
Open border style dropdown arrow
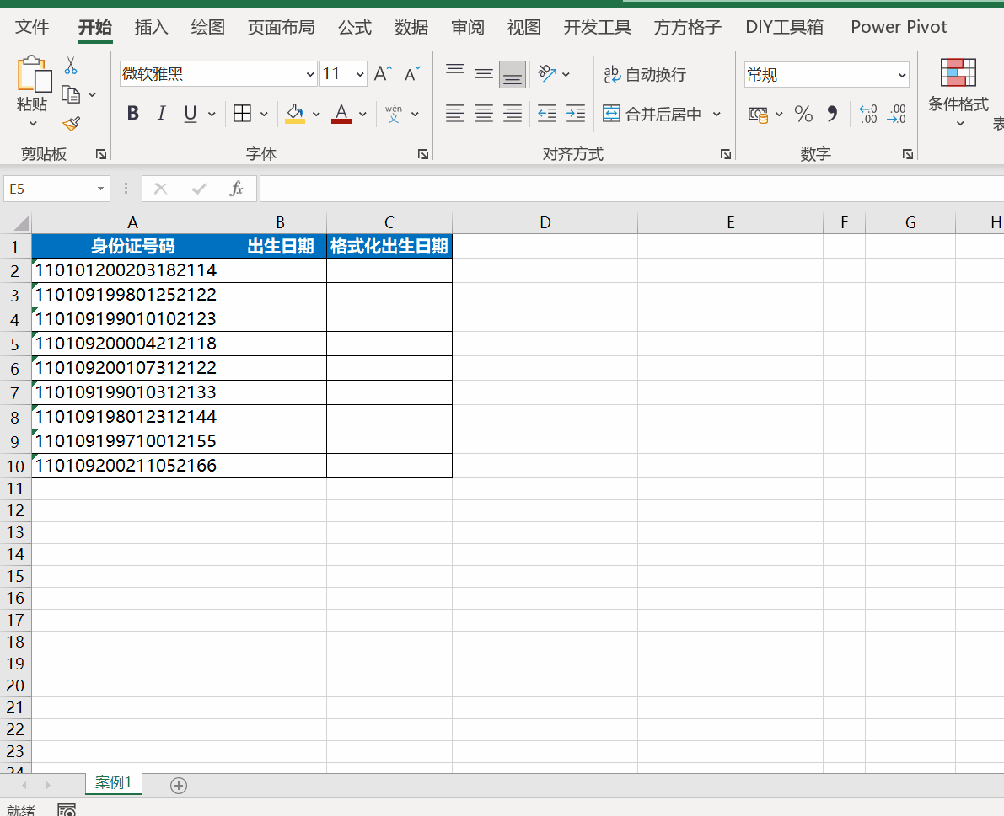(x=264, y=115)
